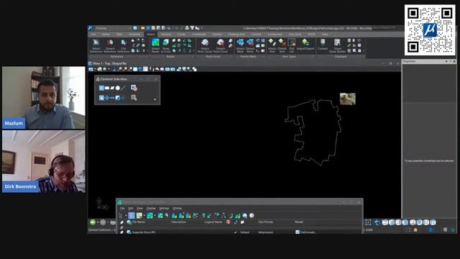Click Import/Export in Item Types group
The height and width of the screenshot is (259, 460).
pos(305,44)
